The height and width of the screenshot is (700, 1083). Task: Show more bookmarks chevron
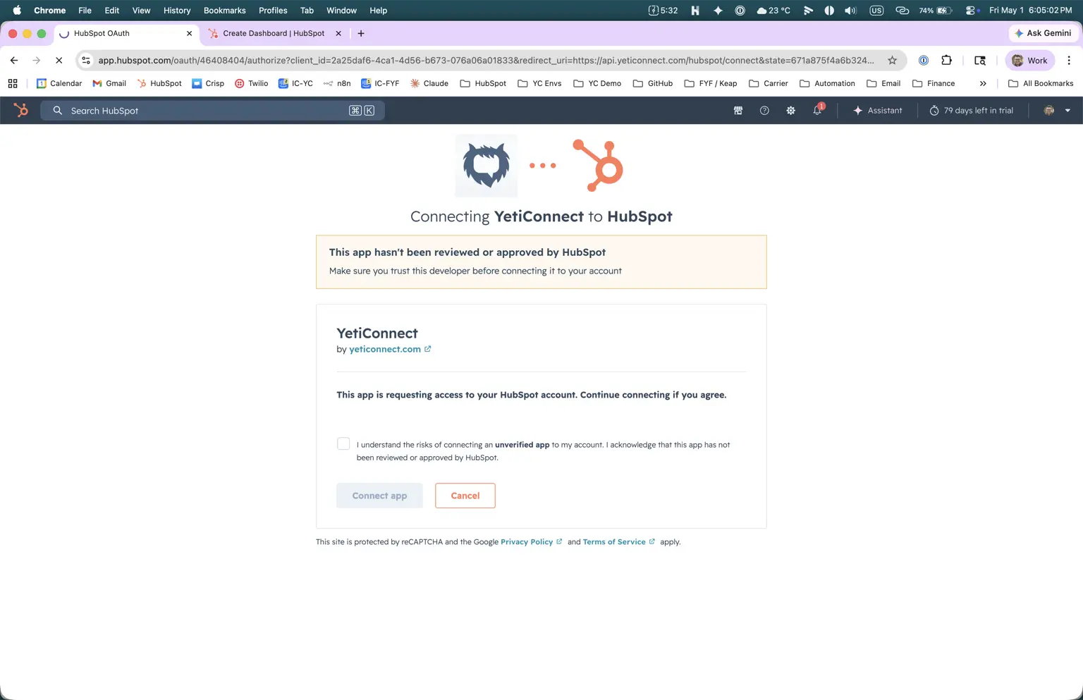pyautogui.click(x=983, y=83)
